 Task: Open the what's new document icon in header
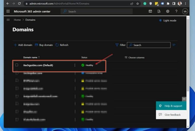[159, 11]
